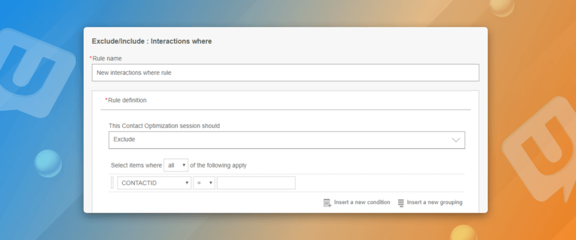This screenshot has height=240, width=576.
Task: Open the "all" match-type dropdown
Action: click(175, 165)
